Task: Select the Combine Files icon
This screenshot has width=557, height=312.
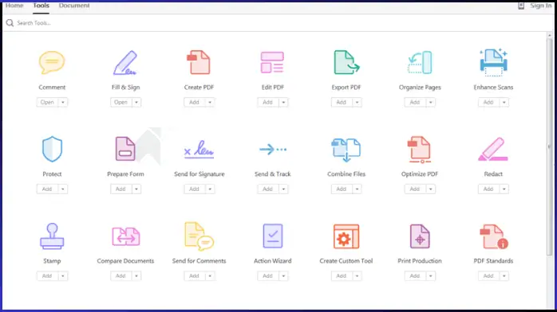Action: point(346,150)
